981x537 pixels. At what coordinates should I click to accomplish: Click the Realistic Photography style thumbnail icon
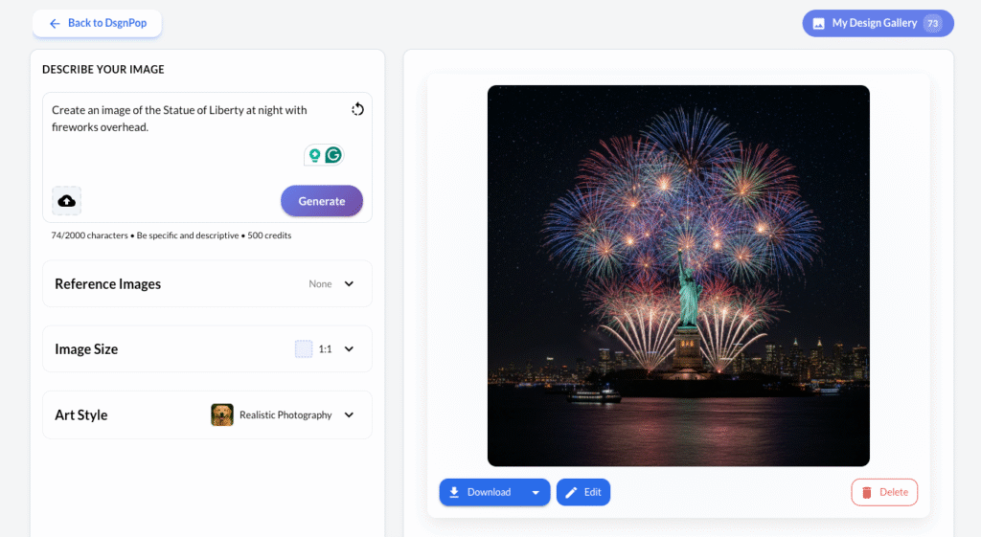tap(222, 414)
